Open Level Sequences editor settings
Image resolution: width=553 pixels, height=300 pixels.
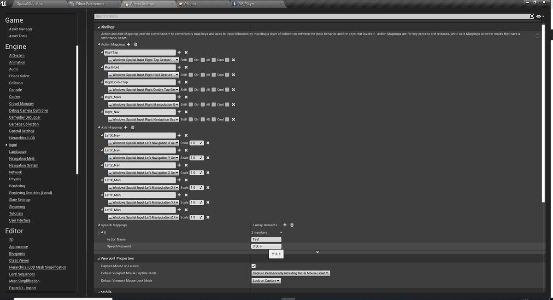coord(22,274)
